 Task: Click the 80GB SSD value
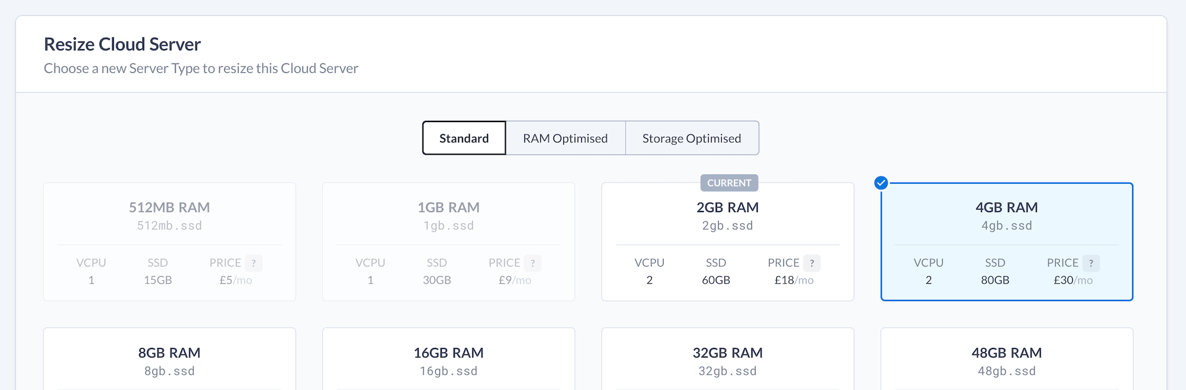pos(995,280)
